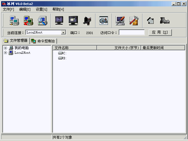
Task: Click the boot shoe exit icon
Action: (164, 20)
